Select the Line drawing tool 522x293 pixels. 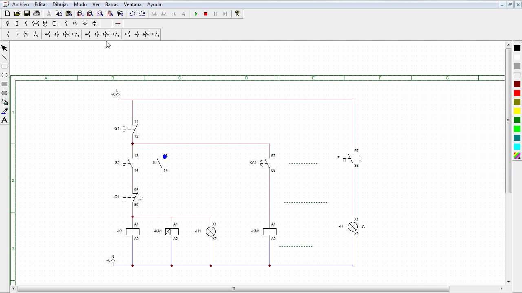point(4,57)
